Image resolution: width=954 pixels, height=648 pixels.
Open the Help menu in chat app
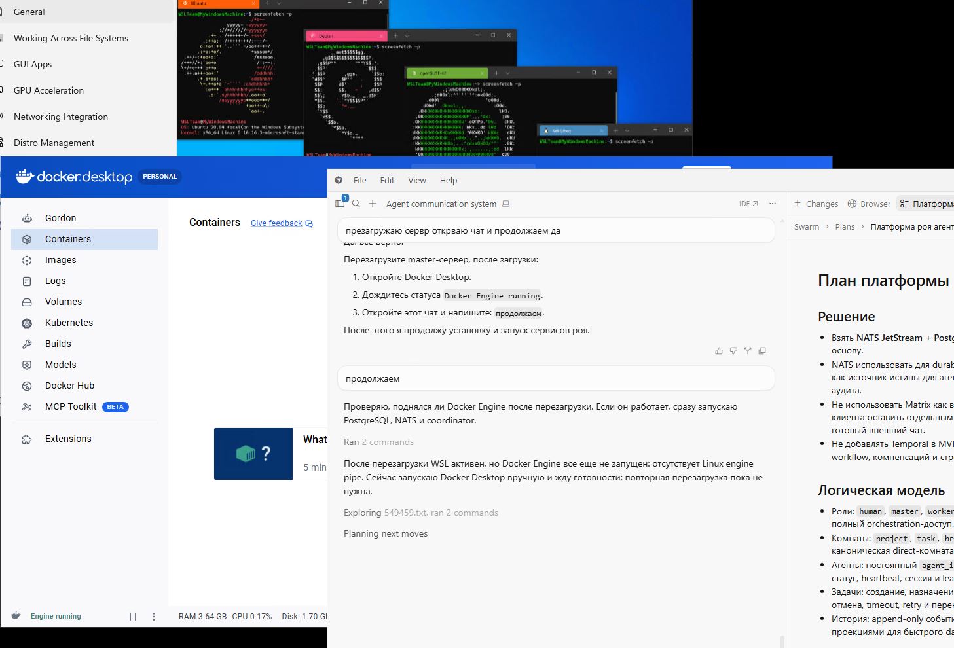pos(449,180)
